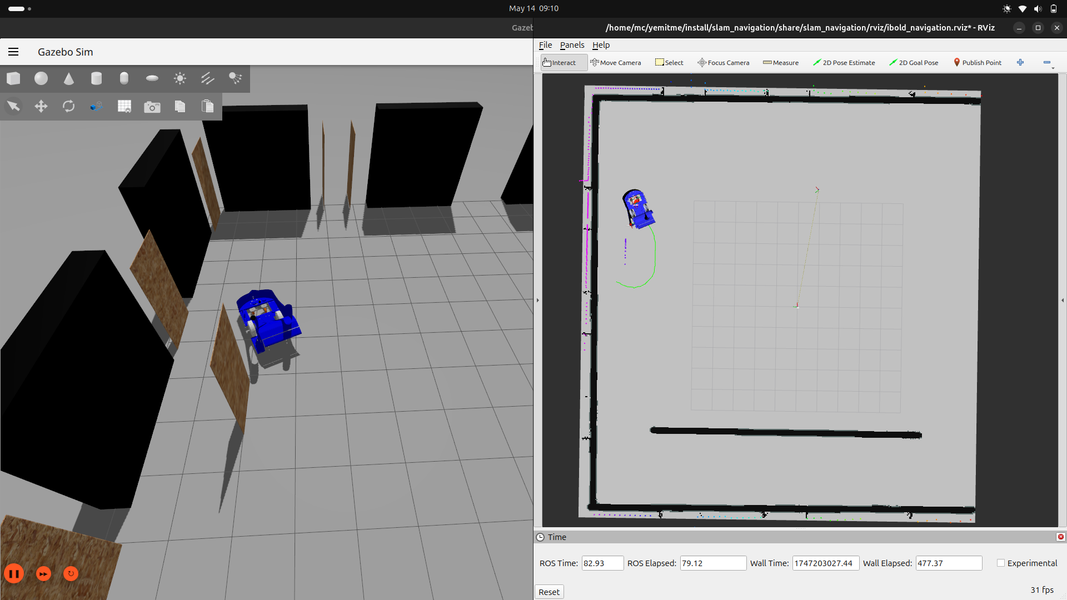Pause the Gazebo simulation
Screen dimensions: 1067x600
coord(14,574)
